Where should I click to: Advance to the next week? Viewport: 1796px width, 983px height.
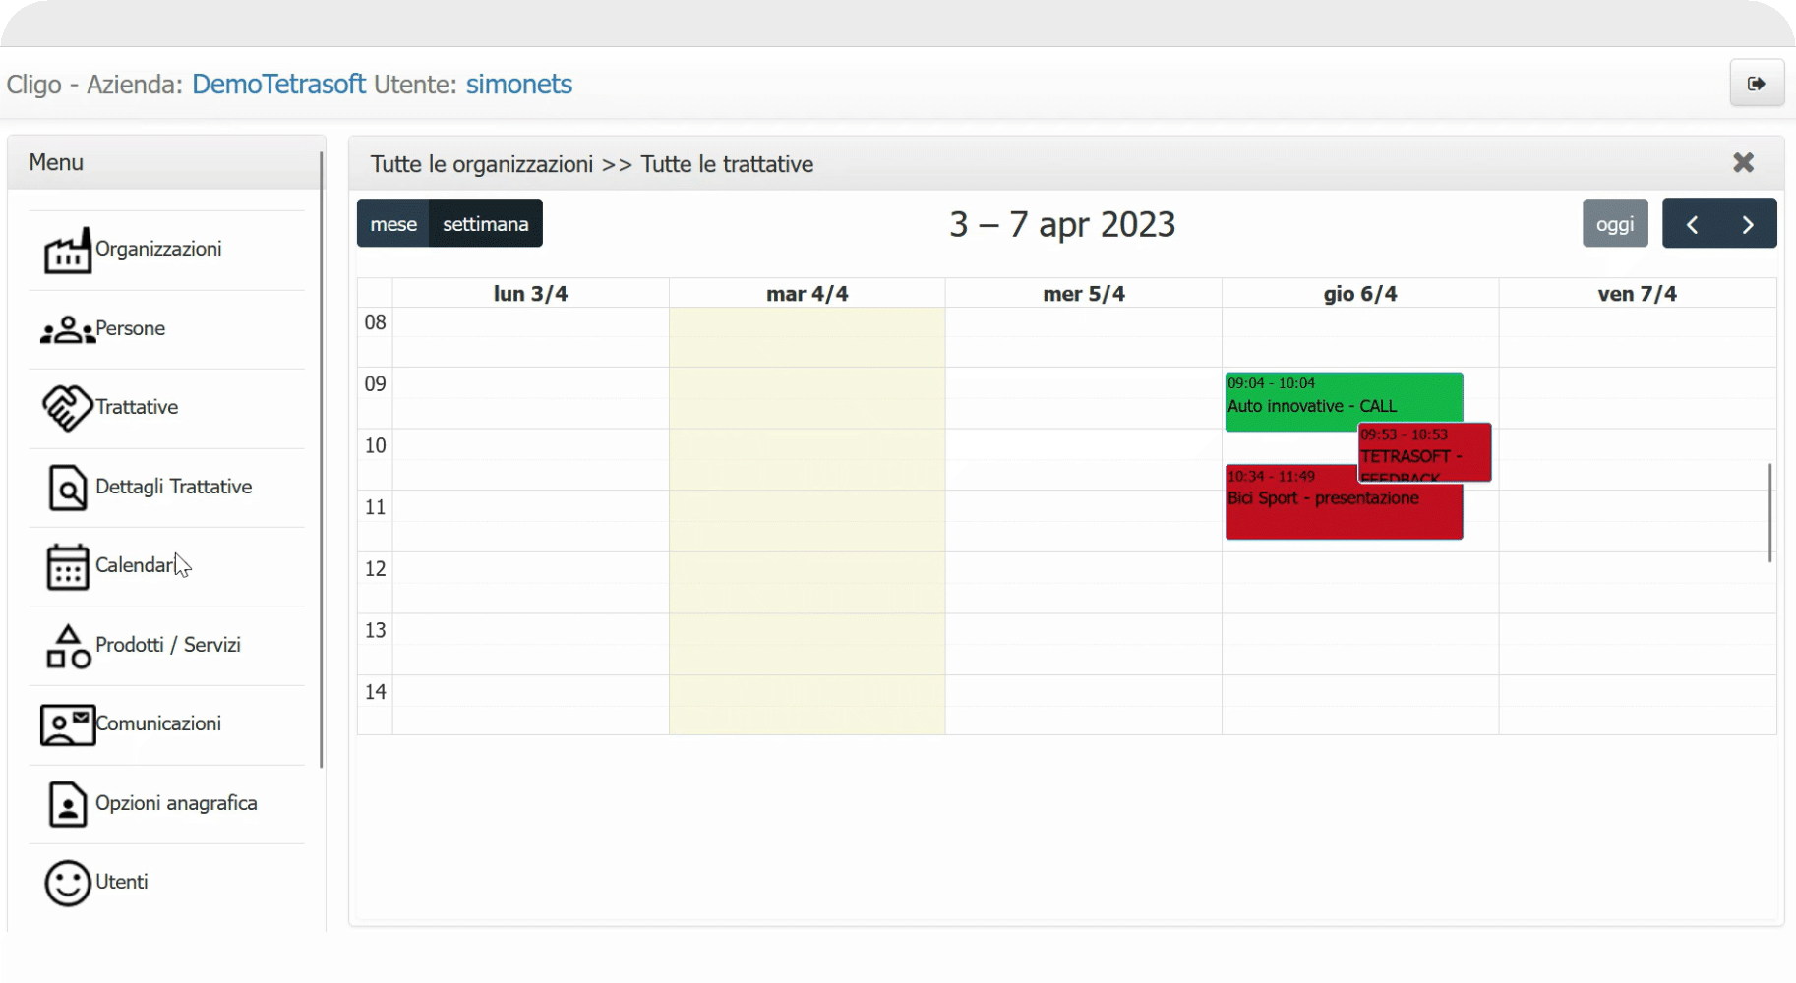click(x=1748, y=224)
